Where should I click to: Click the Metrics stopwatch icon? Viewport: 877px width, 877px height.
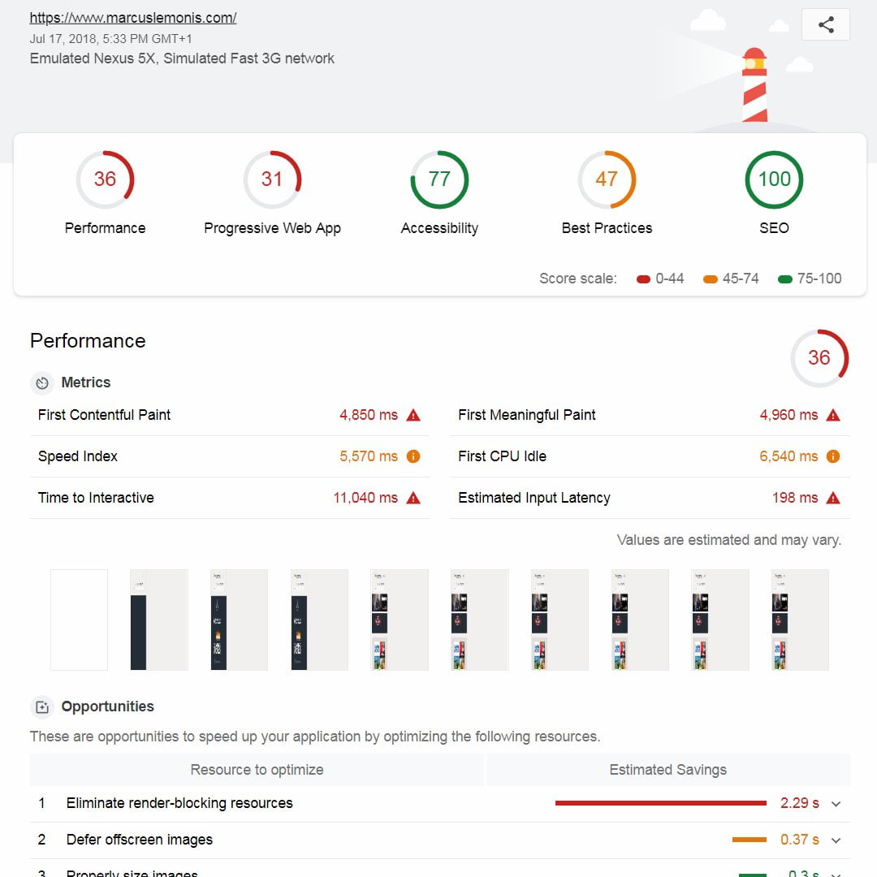coord(42,382)
